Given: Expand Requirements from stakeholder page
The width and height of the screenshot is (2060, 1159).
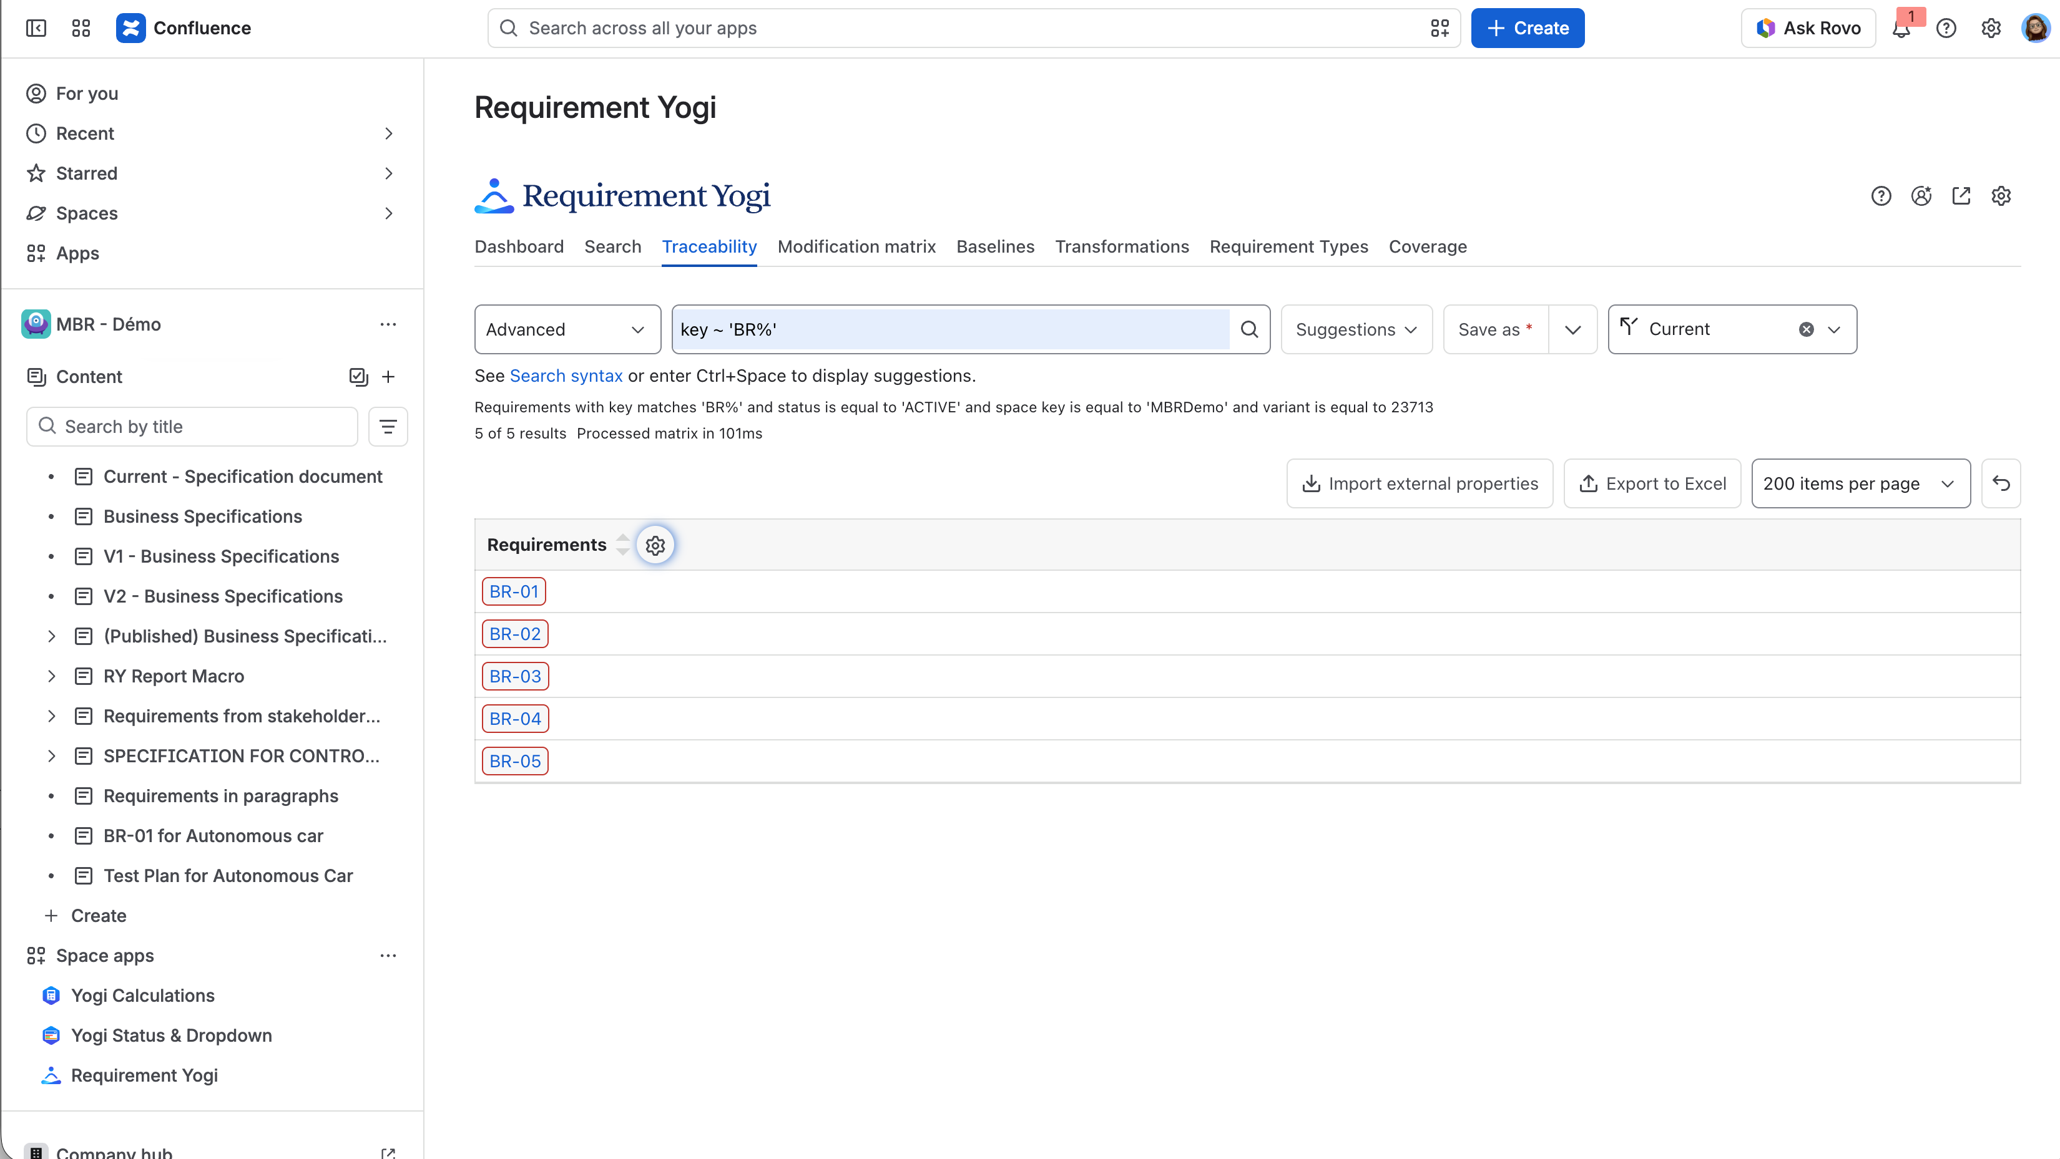Looking at the screenshot, I should point(51,716).
